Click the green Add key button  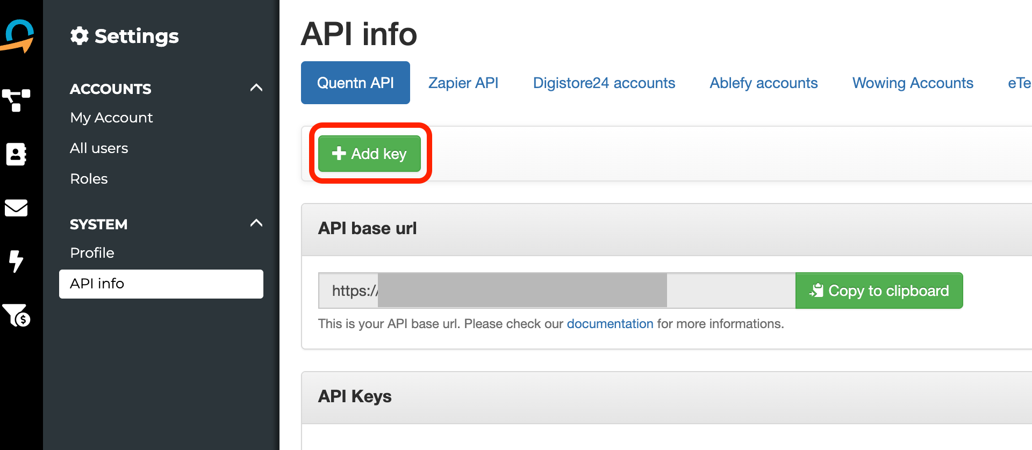[x=369, y=154]
